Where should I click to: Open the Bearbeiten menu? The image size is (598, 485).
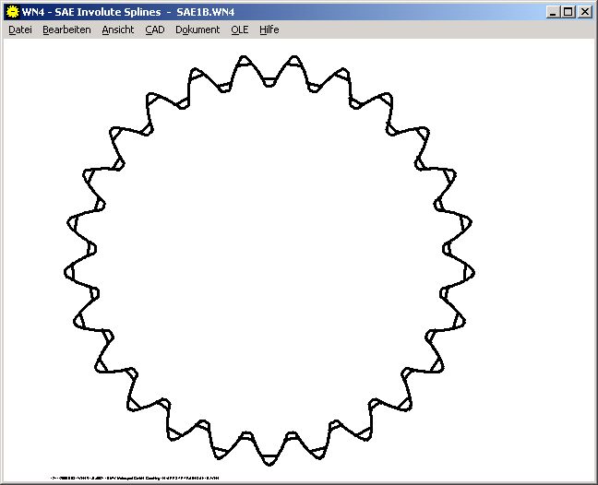click(66, 30)
